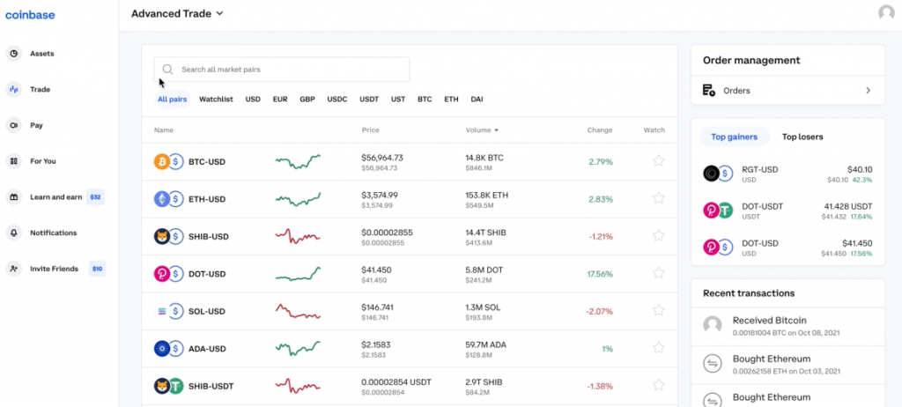Click the Learn and earn gift icon
Screen dimensions: 902x407
[x=14, y=196]
